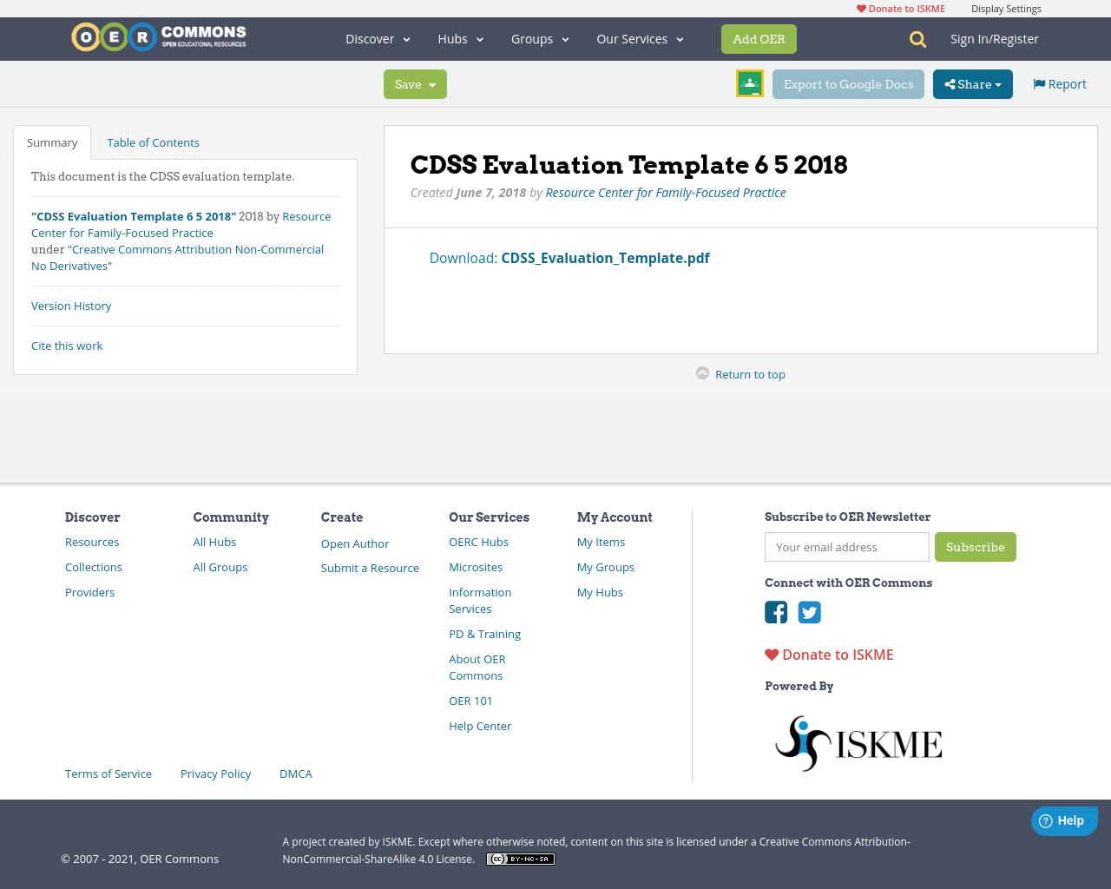Screen dimensions: 1111x889
Task: Click the OER Commons logo
Action: [158, 36]
